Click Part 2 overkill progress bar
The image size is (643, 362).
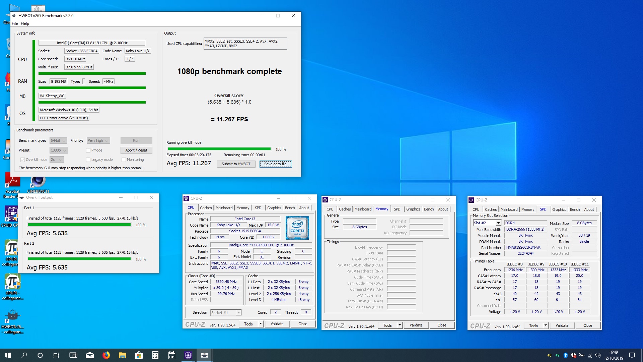[79, 259]
